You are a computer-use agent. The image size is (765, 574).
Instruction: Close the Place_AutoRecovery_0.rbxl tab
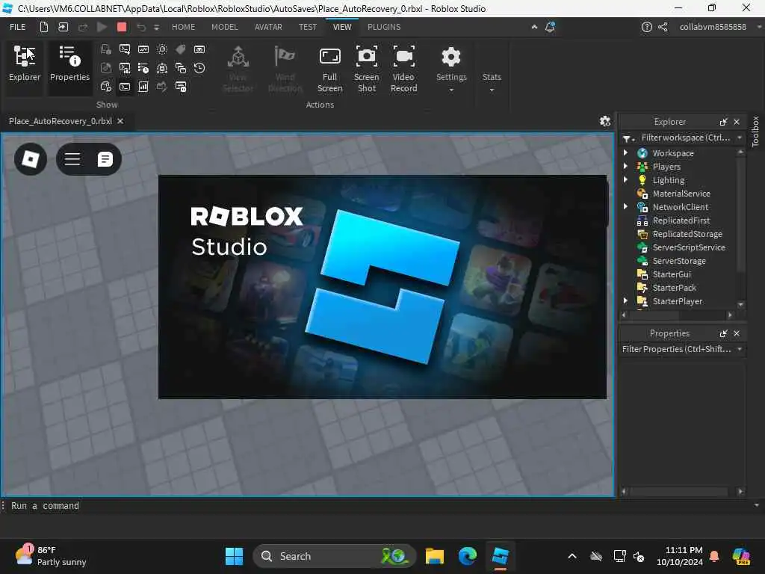pyautogui.click(x=120, y=121)
